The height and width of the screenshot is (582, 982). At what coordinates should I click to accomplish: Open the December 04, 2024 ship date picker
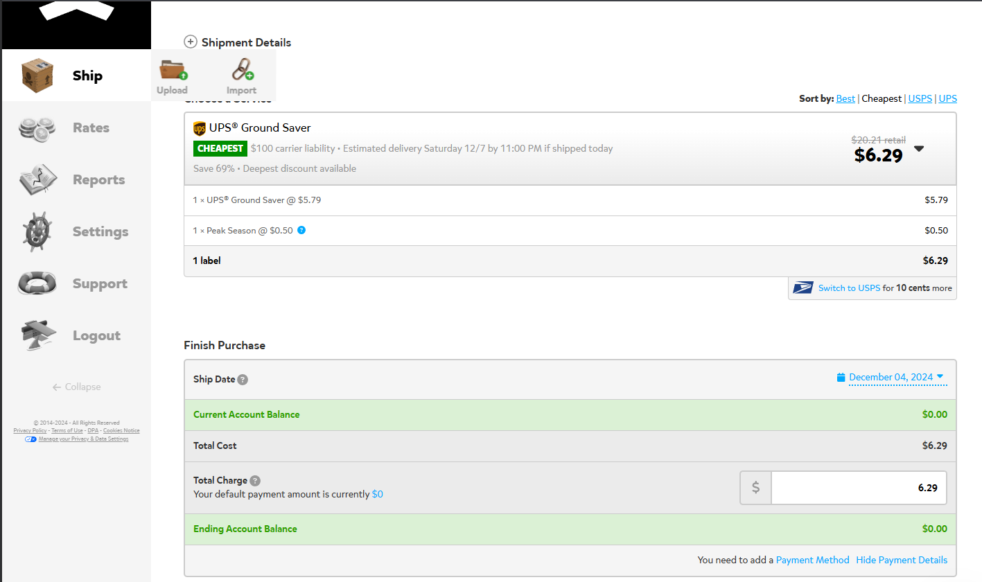891,377
